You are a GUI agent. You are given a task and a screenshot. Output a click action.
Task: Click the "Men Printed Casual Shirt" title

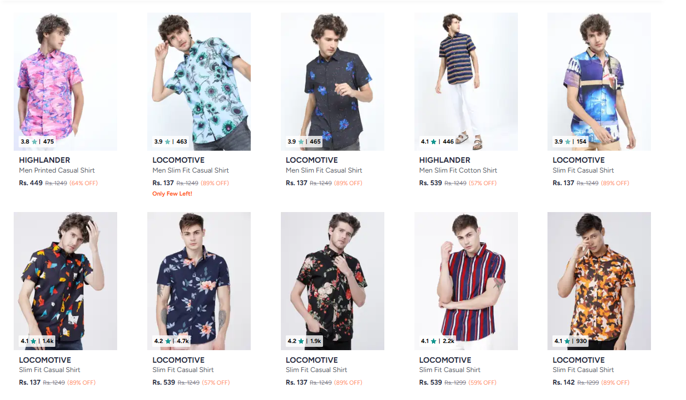click(57, 170)
